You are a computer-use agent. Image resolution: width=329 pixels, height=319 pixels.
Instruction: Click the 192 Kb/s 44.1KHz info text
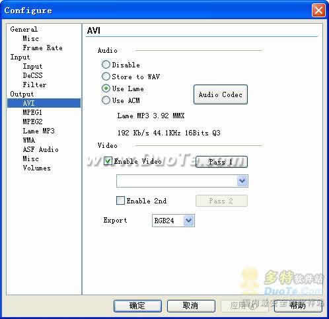click(169, 133)
